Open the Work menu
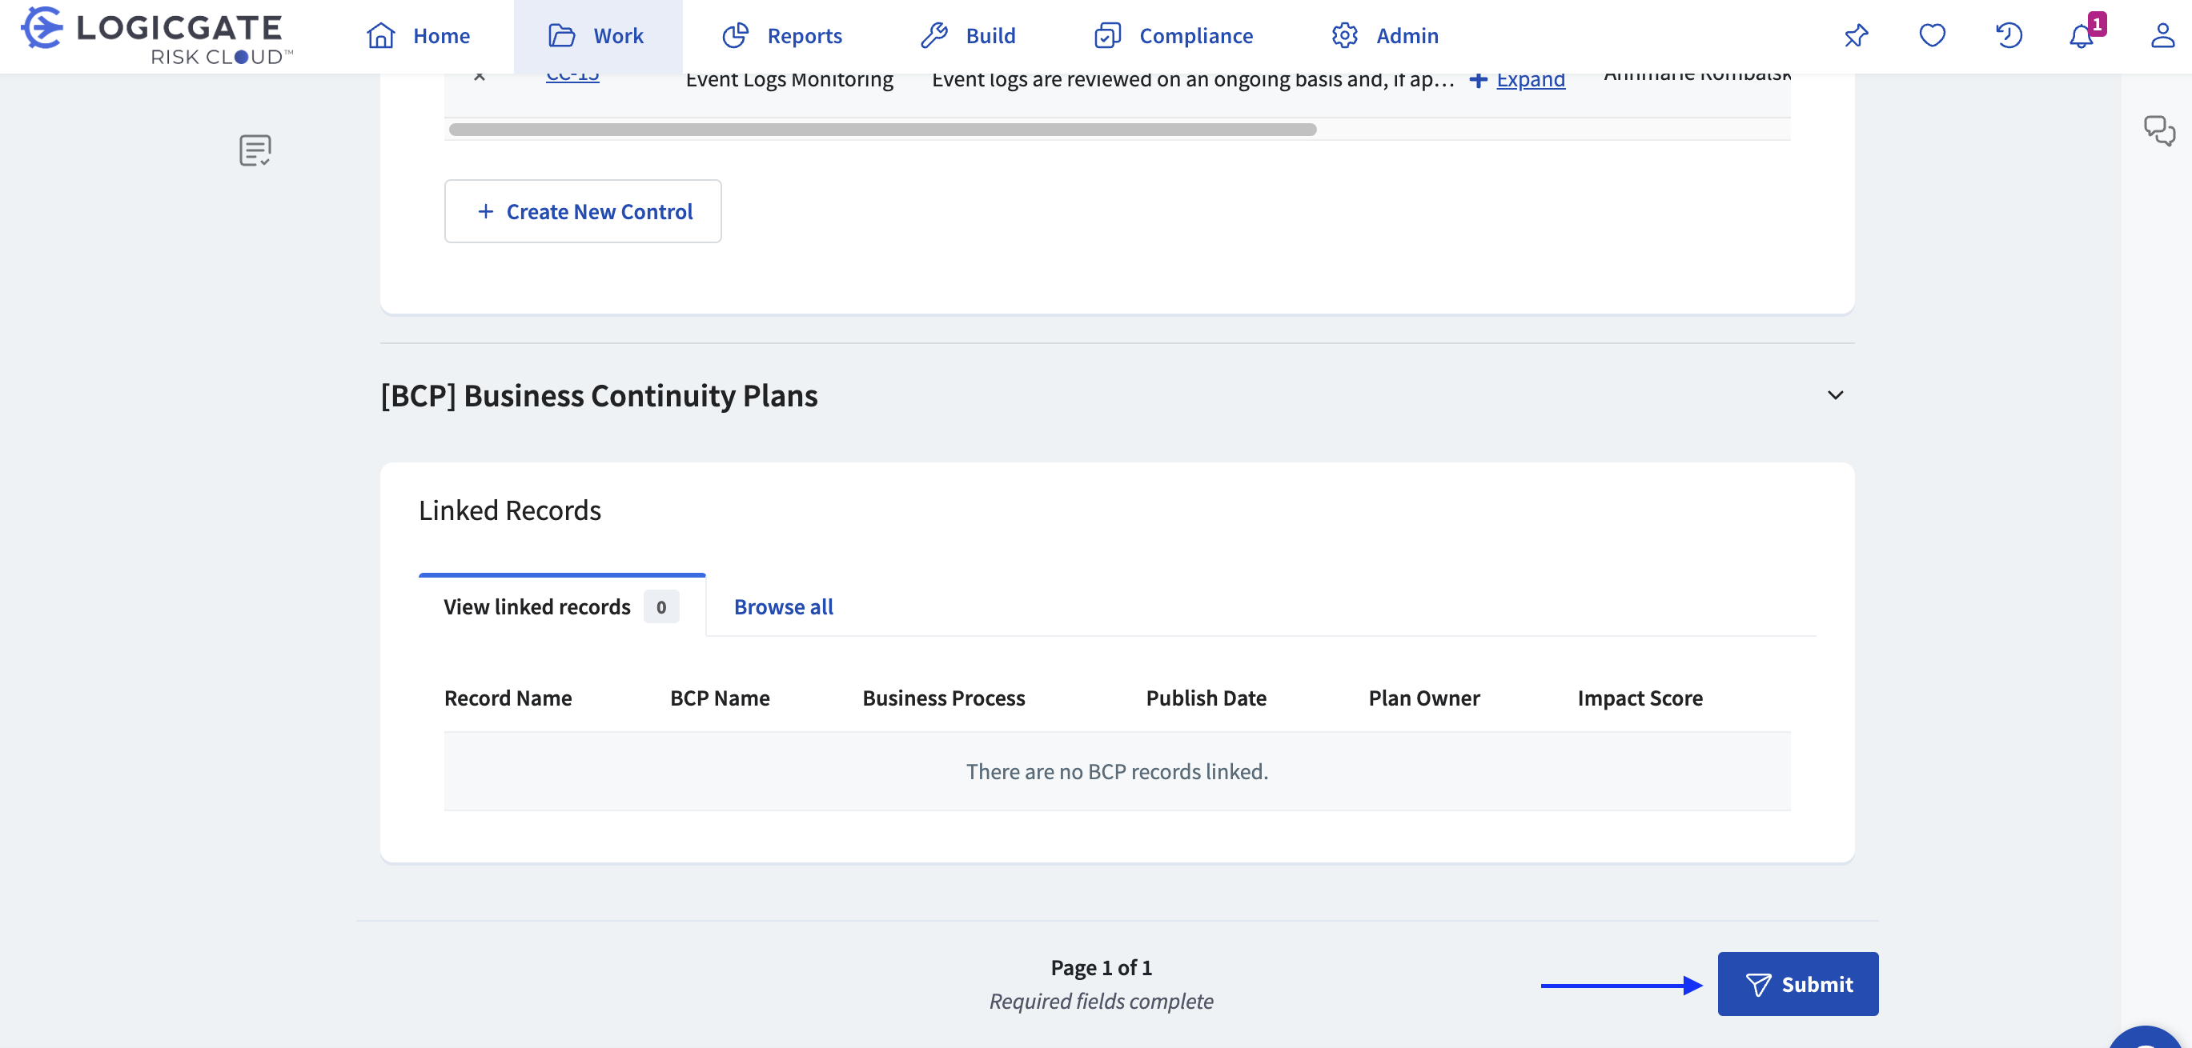 (596, 36)
